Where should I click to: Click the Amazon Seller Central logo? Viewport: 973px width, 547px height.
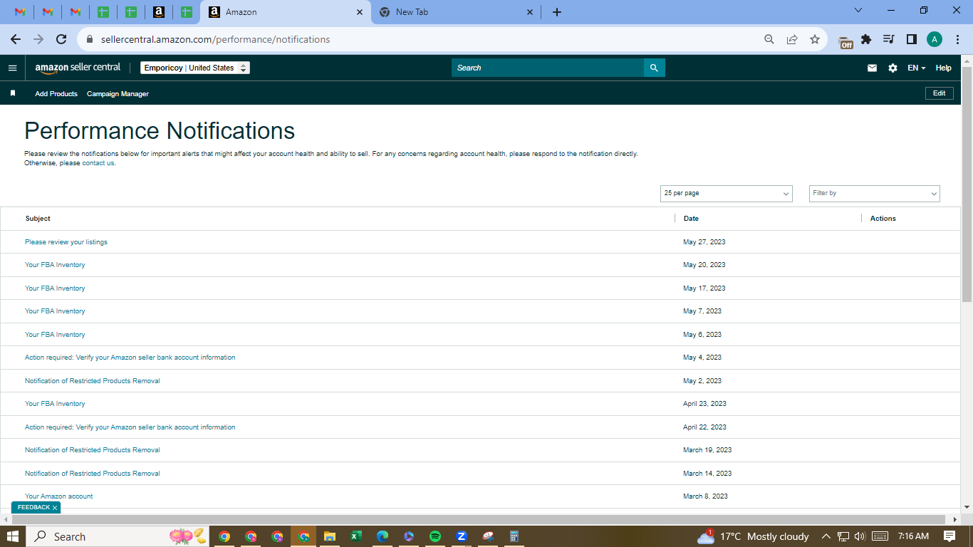(78, 68)
